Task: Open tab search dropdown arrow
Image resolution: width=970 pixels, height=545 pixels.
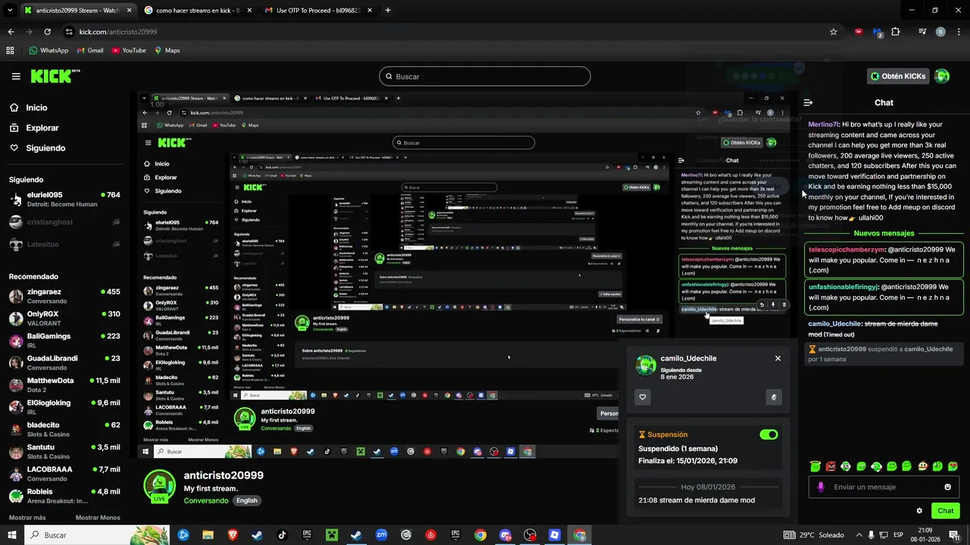Action: tap(9, 11)
